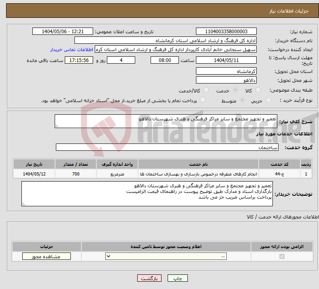319x289 pixels.
Task: Click the اطلاعات مجوزهای ارائه خدمت / کالا heading
Action: (283, 217)
